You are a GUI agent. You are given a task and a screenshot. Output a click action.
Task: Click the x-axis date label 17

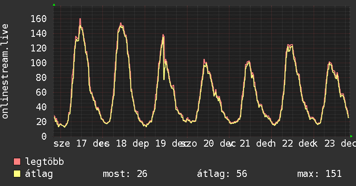(82, 144)
